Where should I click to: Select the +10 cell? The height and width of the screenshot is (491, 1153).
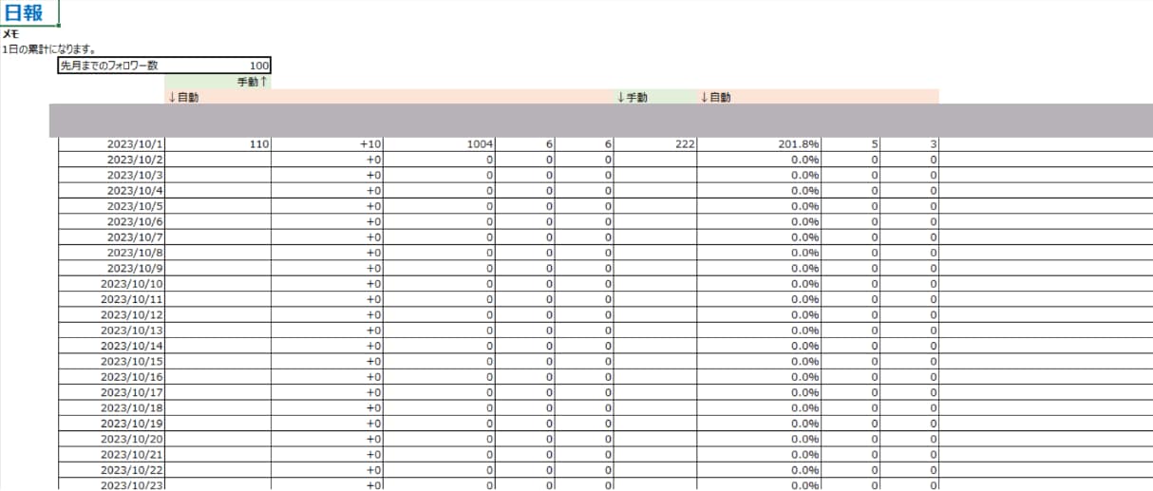click(328, 144)
